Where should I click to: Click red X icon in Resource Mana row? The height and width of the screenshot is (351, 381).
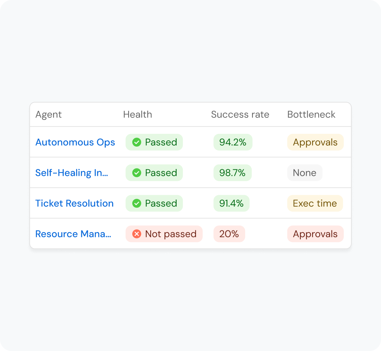click(x=137, y=234)
